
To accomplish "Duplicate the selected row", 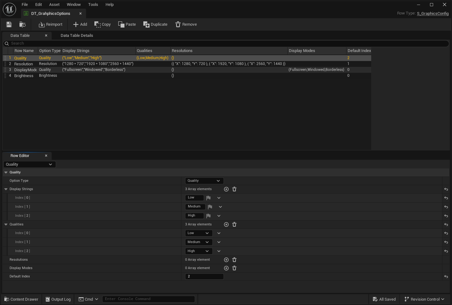I will pyautogui.click(x=155, y=24).
